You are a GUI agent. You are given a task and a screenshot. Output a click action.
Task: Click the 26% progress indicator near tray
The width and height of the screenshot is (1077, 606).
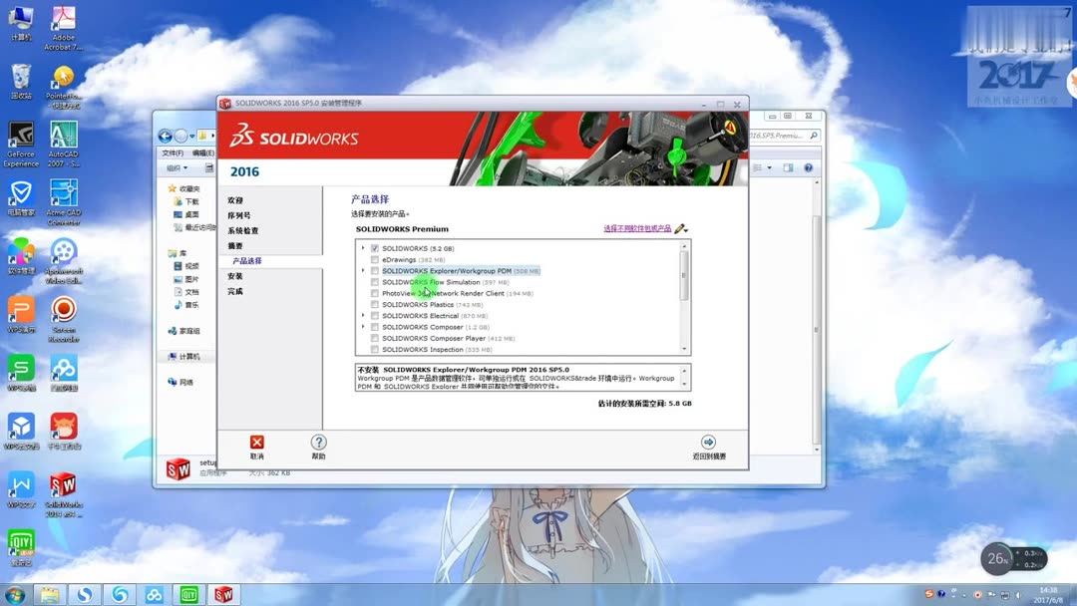point(997,559)
